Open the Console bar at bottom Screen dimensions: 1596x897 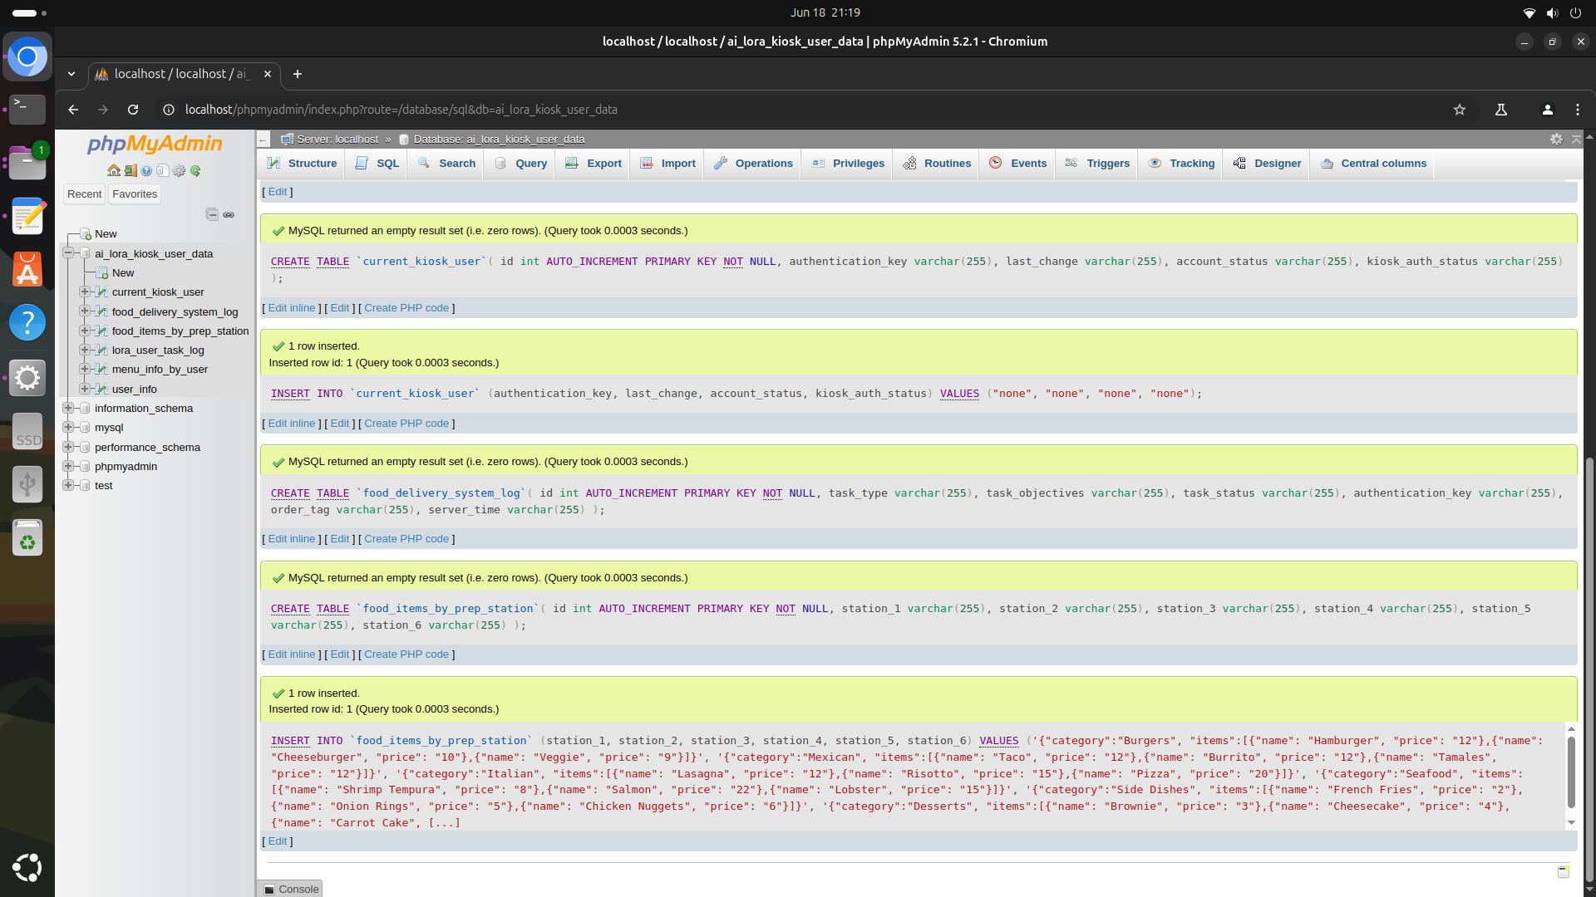coord(290,889)
